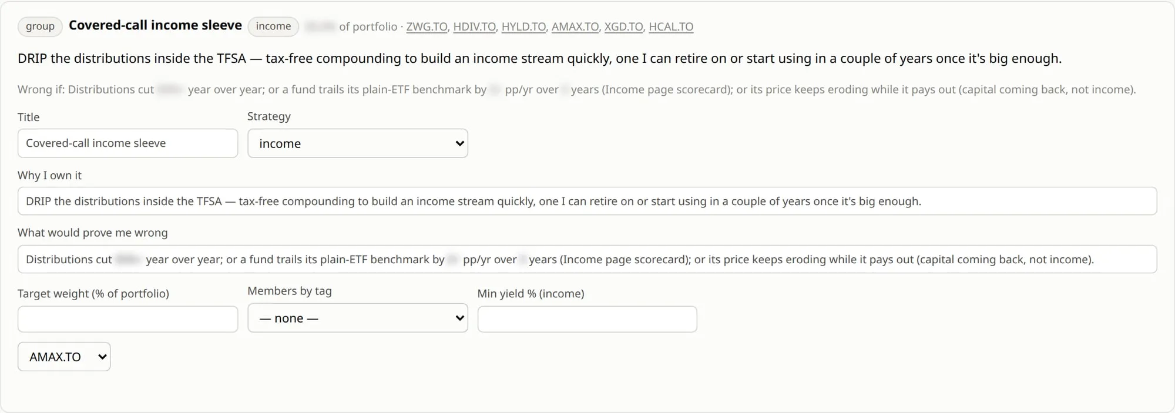Screen dimensions: 1175x413
Task: Focus the Why I own it text field
Action: 587,201
